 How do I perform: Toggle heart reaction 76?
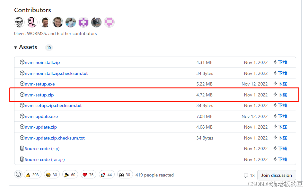[88, 175]
